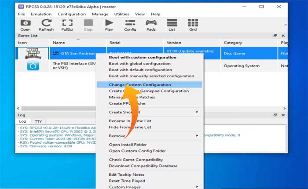Sort by the Category column header
Image resolution: width=308 pixels, height=189 pixels.
click(233, 43)
